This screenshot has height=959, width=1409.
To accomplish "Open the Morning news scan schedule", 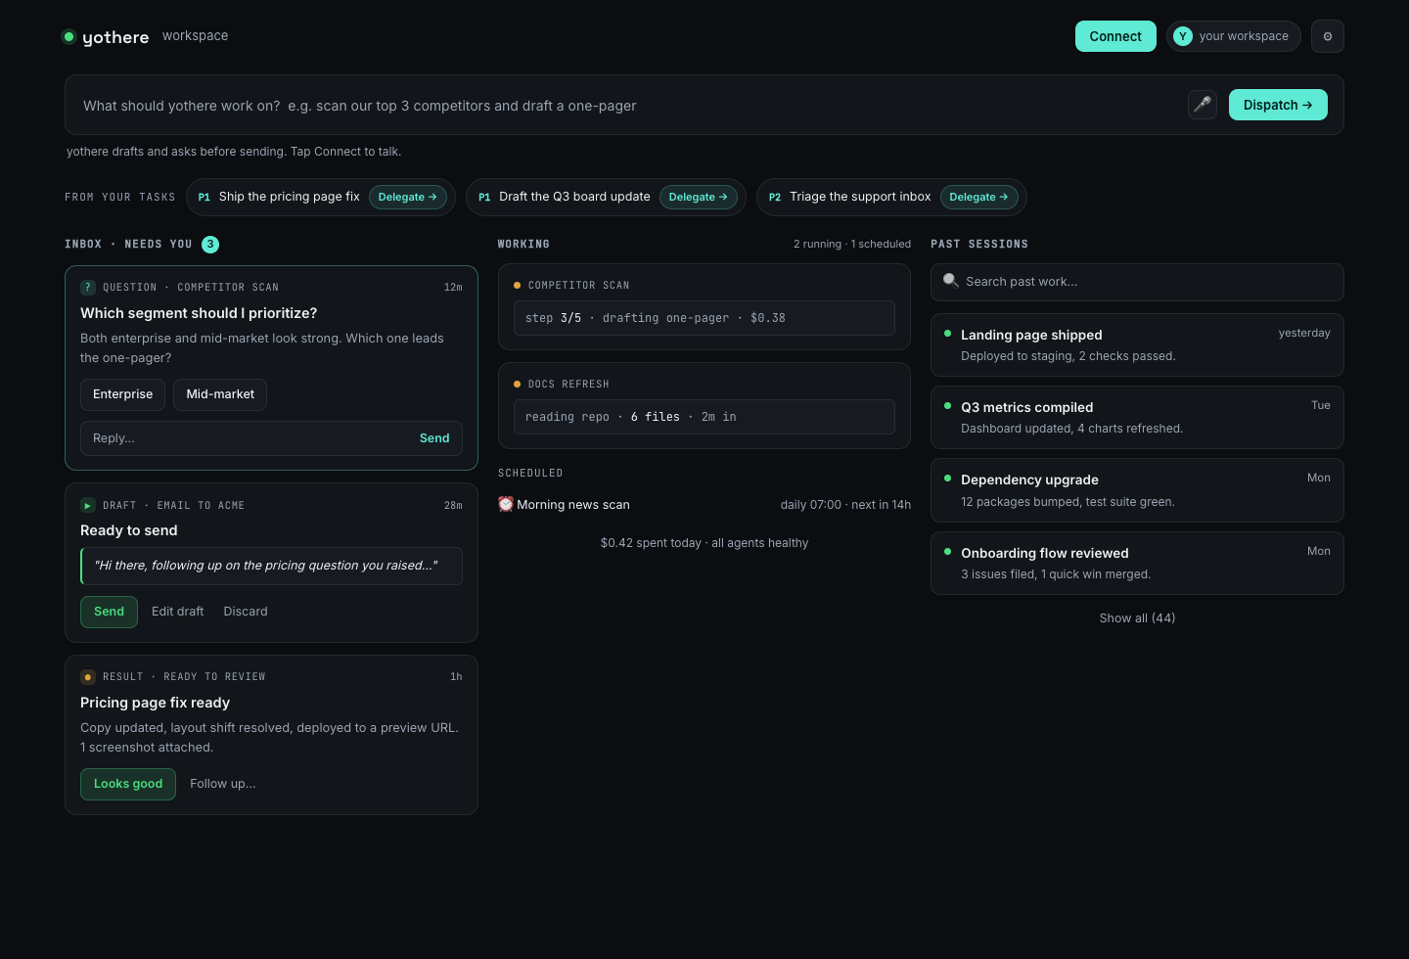I will click(704, 505).
